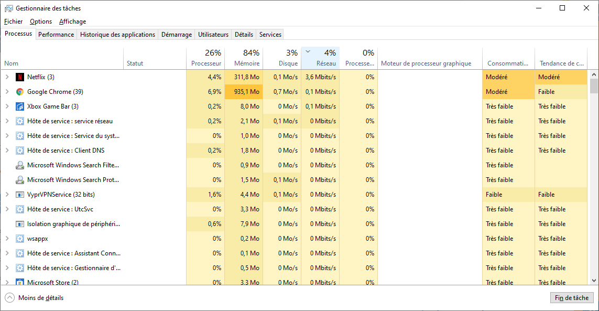Expand the wsappx process row
The image size is (599, 311).
tap(7, 239)
